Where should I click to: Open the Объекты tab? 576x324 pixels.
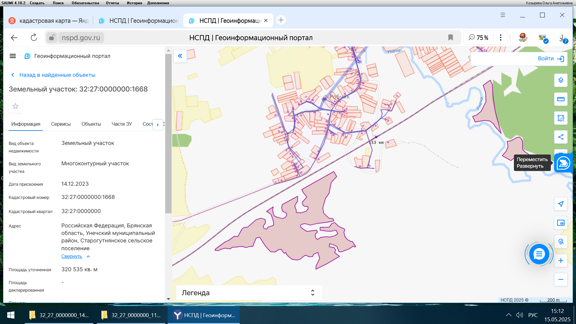tap(91, 124)
